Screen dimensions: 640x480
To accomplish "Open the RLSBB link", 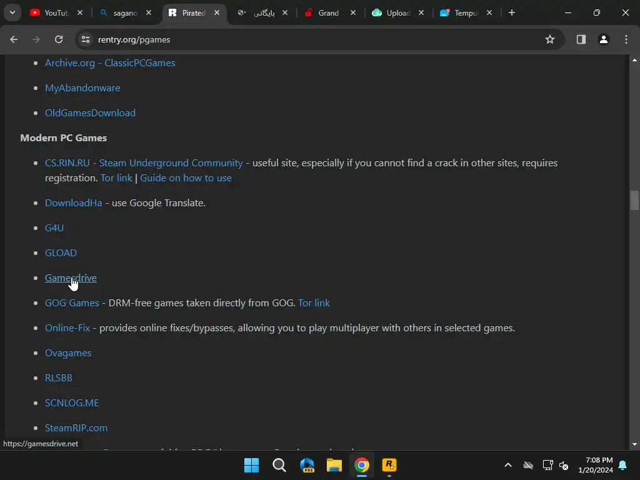I will pos(58,377).
